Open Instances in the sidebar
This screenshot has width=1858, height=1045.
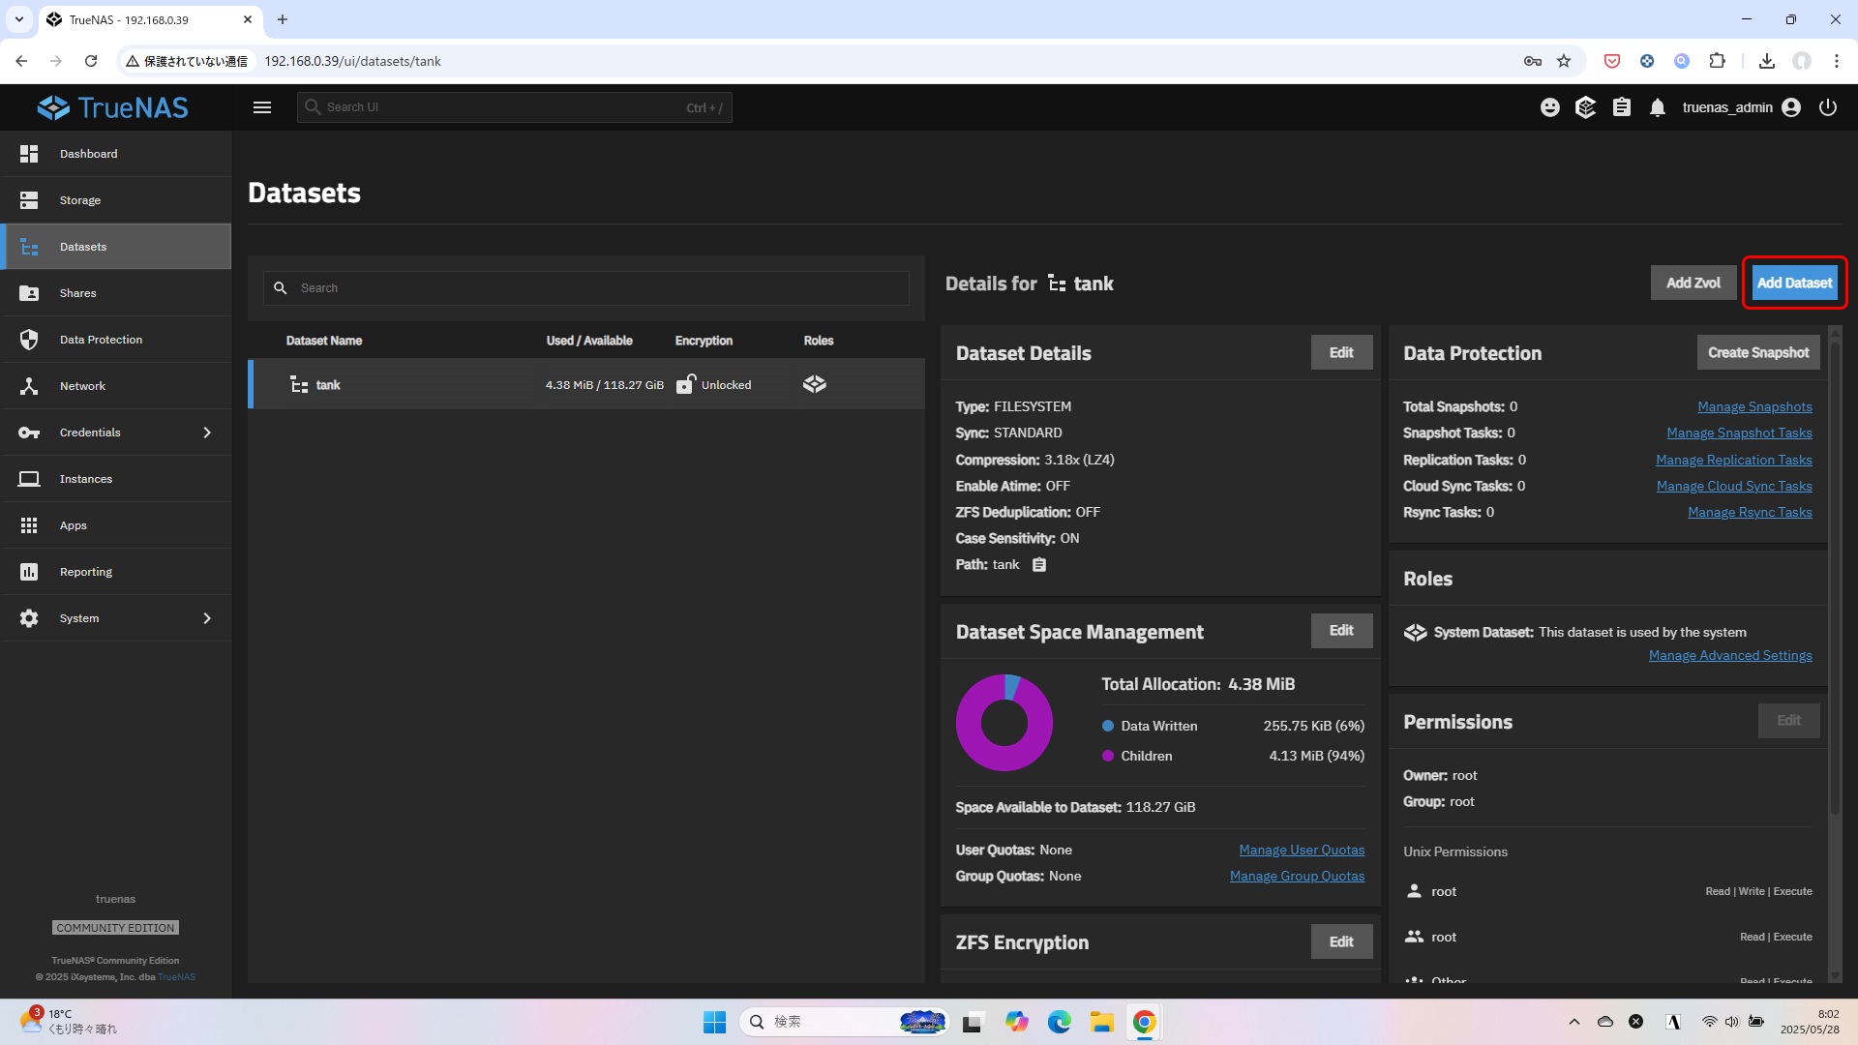[116, 479]
